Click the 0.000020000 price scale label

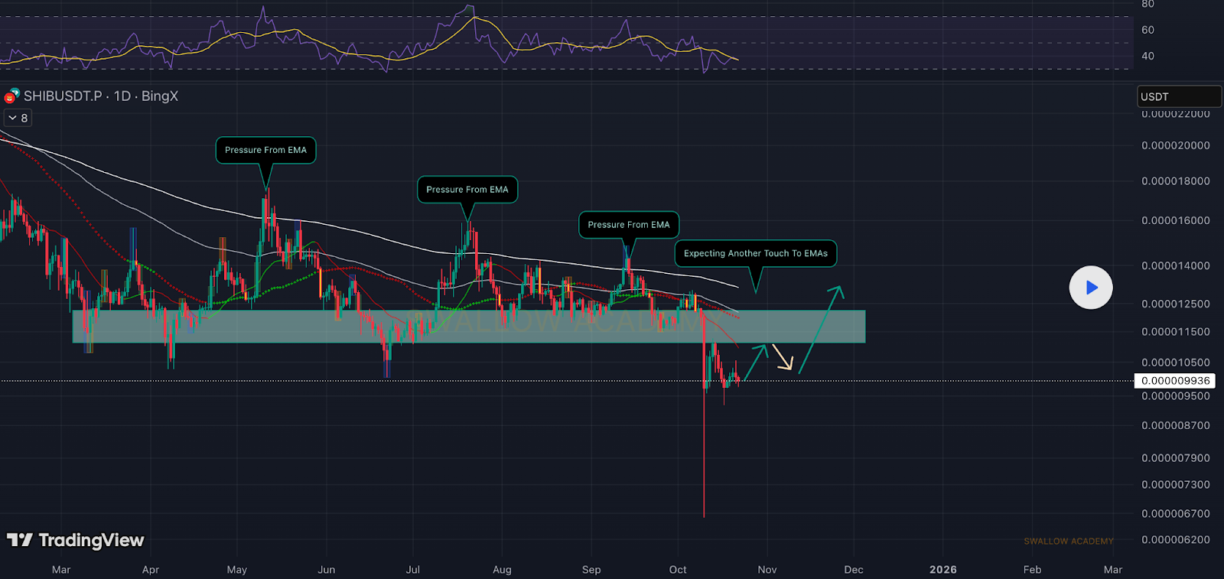pyautogui.click(x=1175, y=145)
